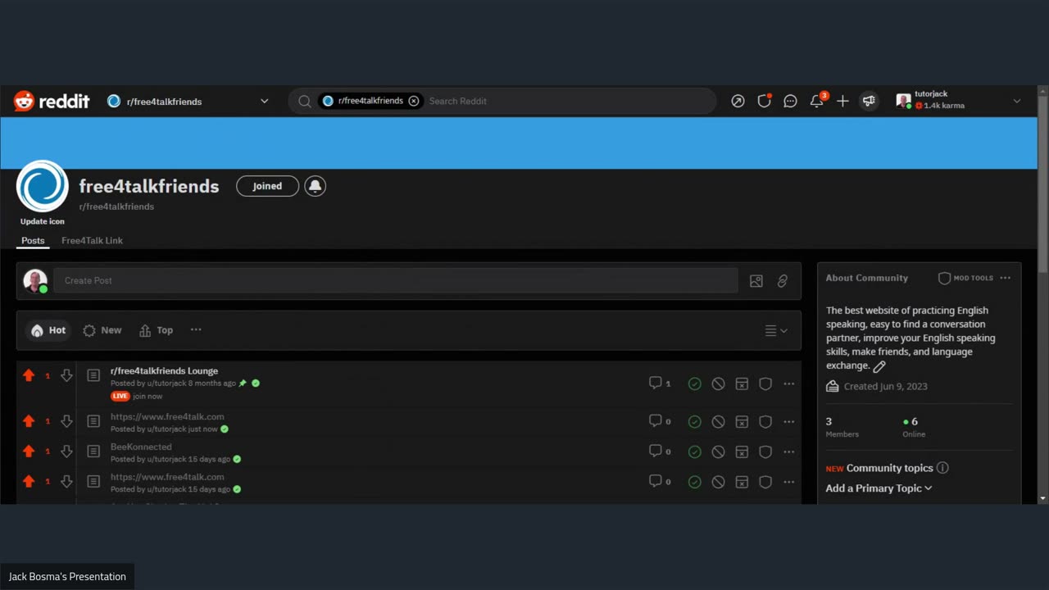Sort posts by Top

tap(156, 330)
